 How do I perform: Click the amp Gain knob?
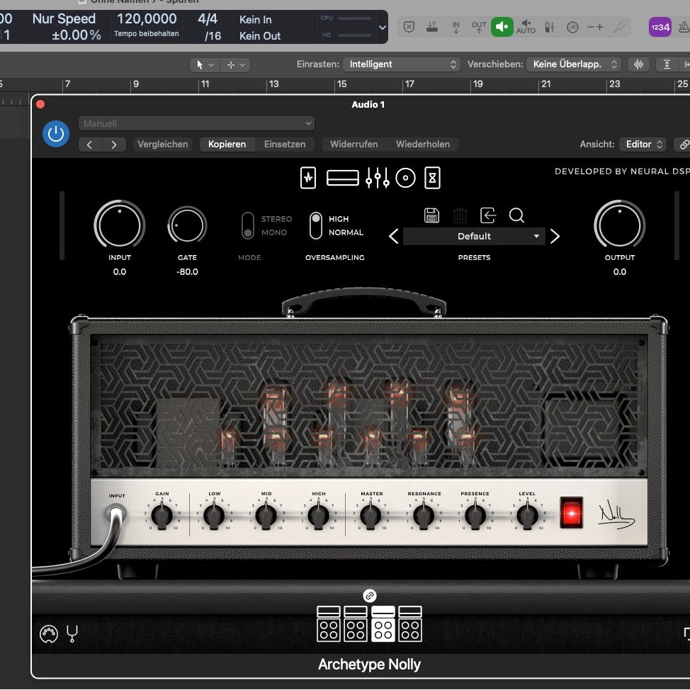click(x=162, y=516)
